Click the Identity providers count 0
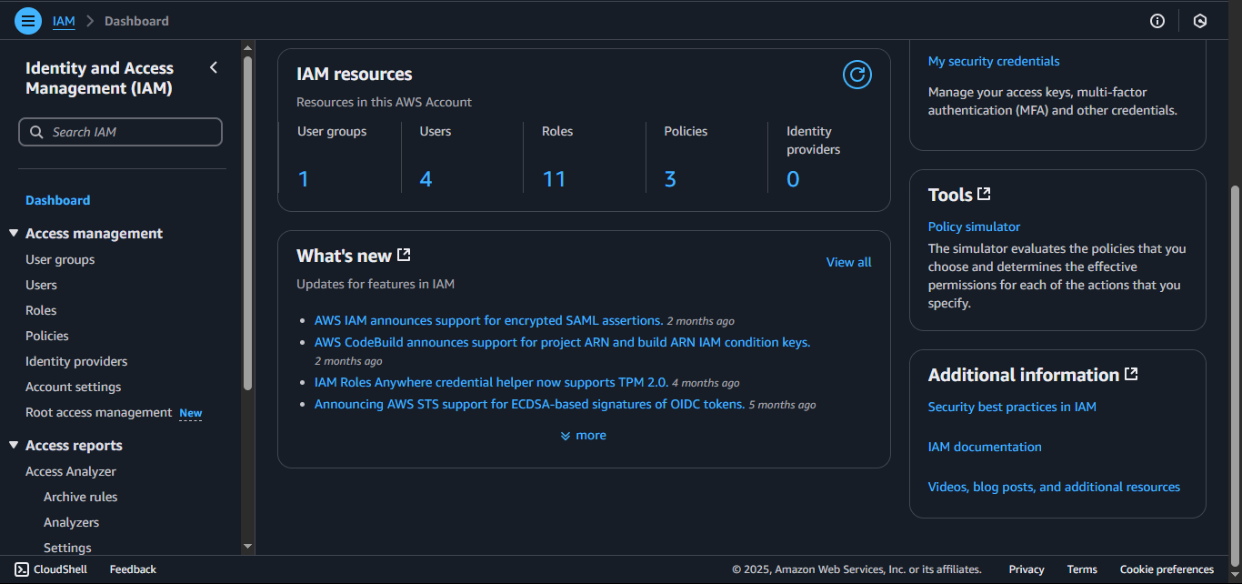1242x584 pixels. (x=793, y=179)
